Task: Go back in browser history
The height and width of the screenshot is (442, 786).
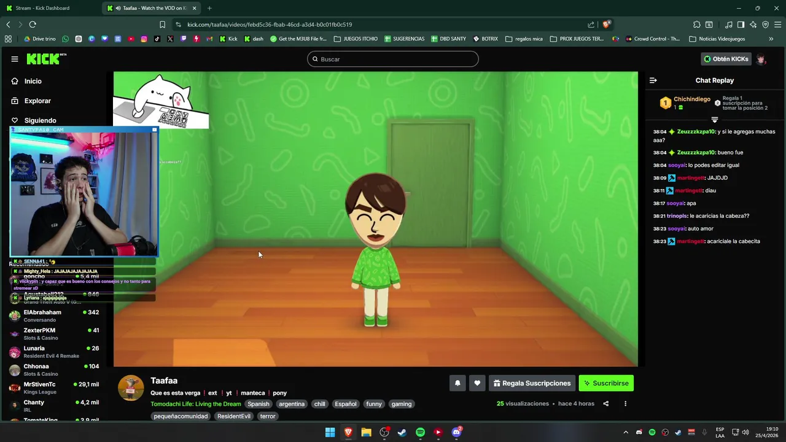Action: [x=8, y=25]
